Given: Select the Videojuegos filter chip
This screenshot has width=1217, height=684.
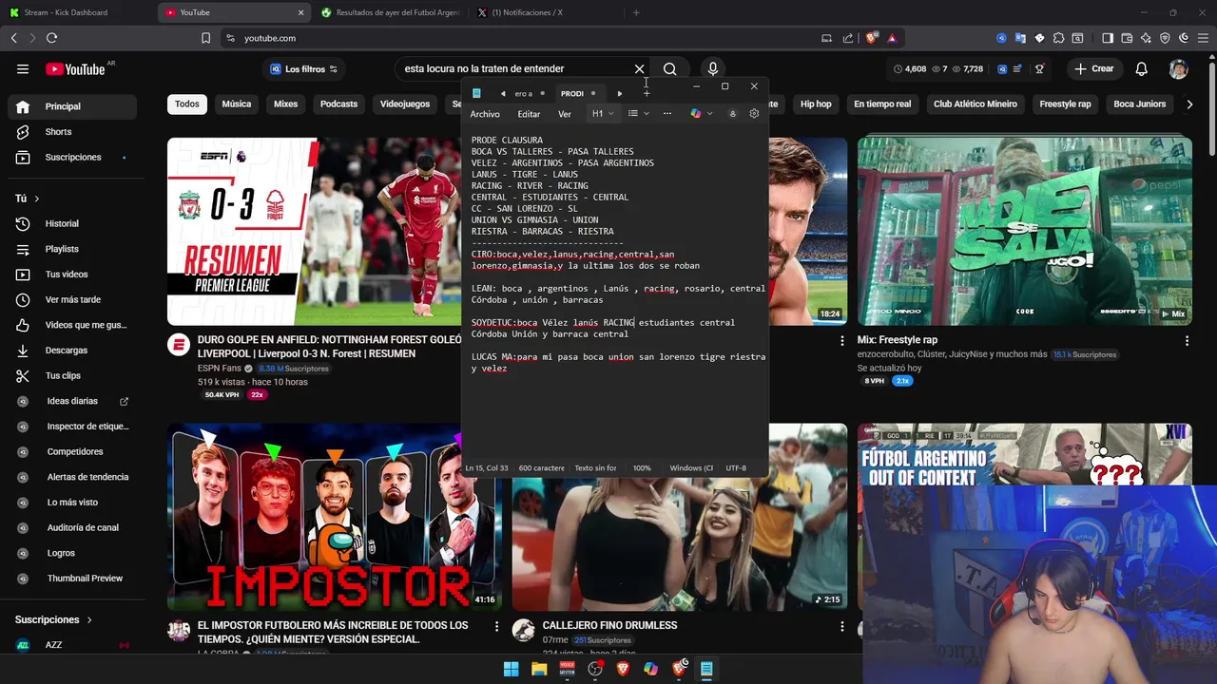Looking at the screenshot, I should 405,104.
